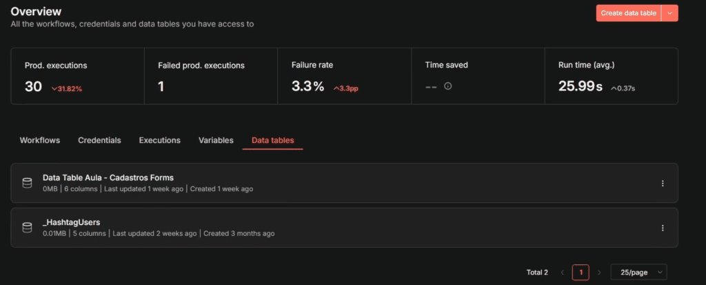
Task: Click page number 1 in pagination
Action: (x=581, y=273)
